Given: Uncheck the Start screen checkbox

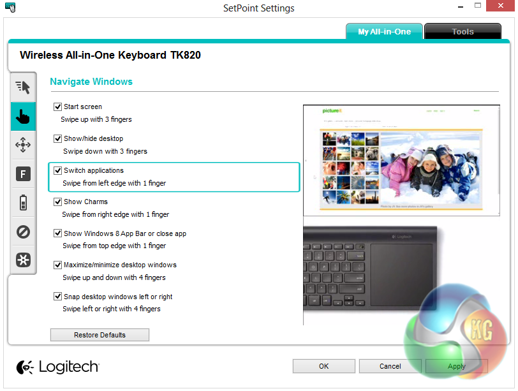Looking at the screenshot, I should (58, 107).
